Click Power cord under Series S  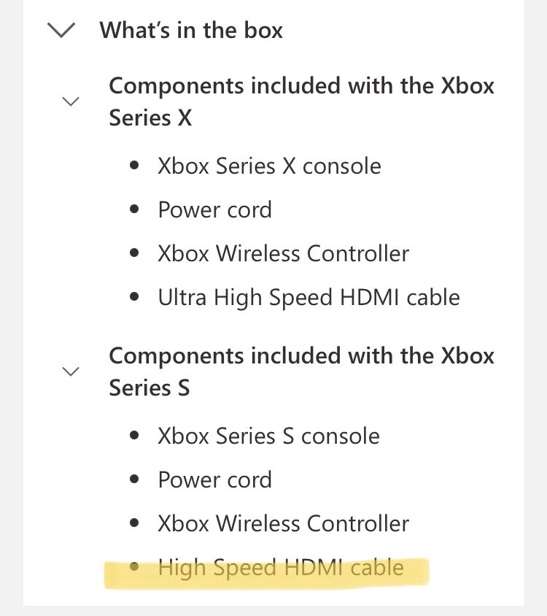coord(215,480)
